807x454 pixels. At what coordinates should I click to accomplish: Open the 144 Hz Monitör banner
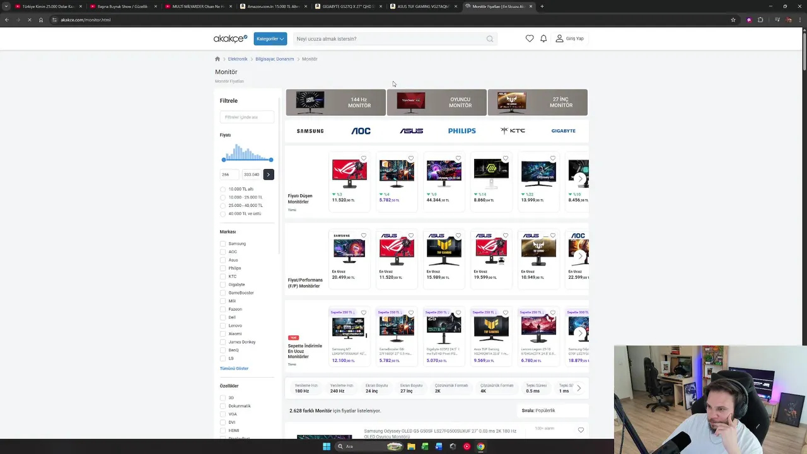tap(336, 102)
